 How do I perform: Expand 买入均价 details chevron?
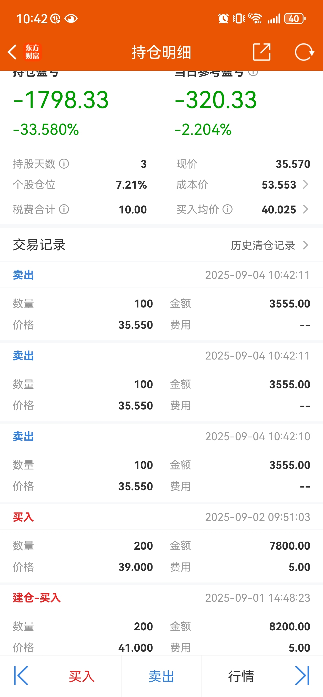click(x=306, y=209)
